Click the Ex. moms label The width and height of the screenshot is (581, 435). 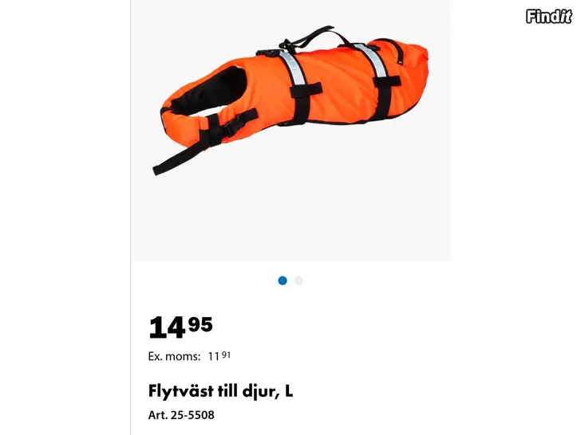click(174, 356)
